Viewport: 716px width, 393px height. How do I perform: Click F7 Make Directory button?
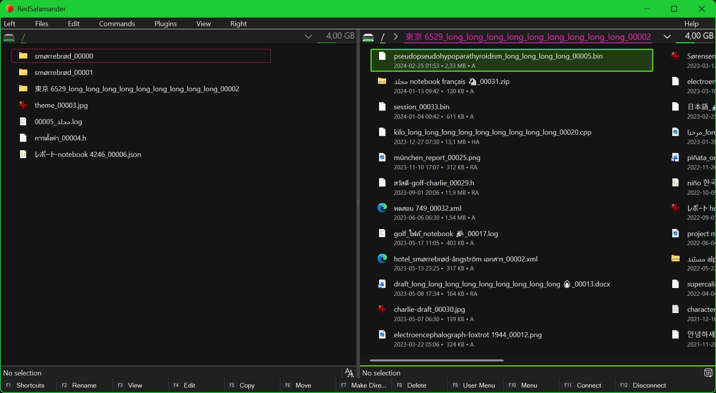363,385
